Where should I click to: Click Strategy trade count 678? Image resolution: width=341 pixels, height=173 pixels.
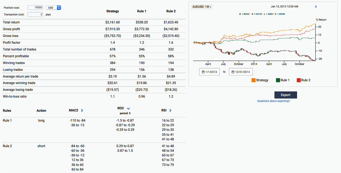click(x=112, y=49)
